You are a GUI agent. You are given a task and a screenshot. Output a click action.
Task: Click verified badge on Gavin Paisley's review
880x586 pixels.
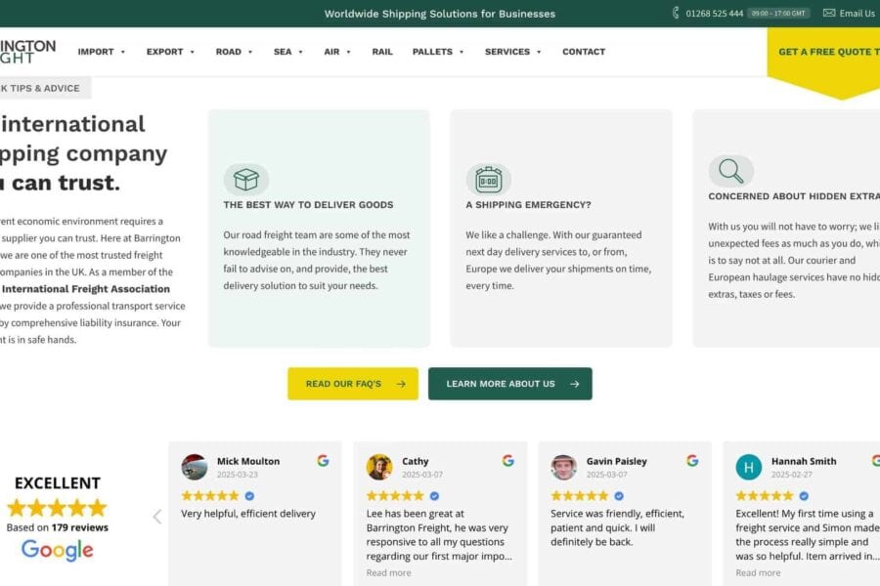pos(619,496)
